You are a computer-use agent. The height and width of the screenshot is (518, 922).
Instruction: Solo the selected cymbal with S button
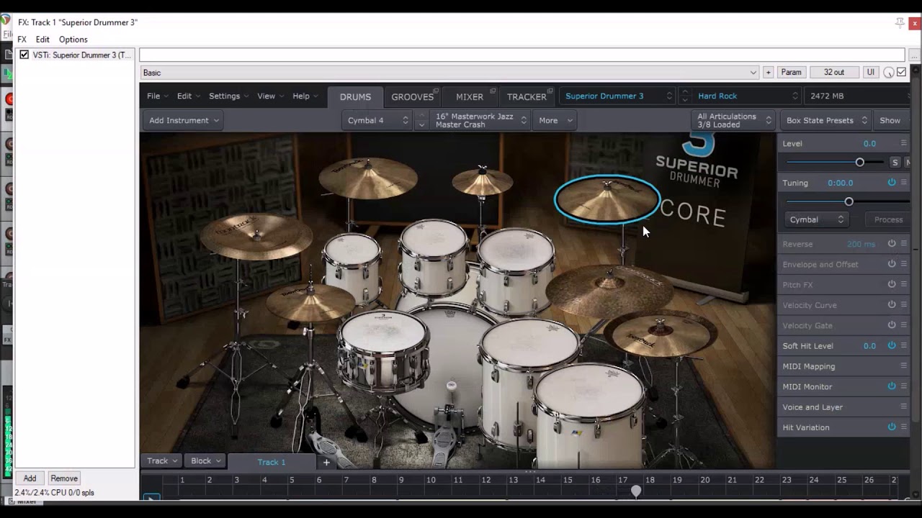coord(895,163)
